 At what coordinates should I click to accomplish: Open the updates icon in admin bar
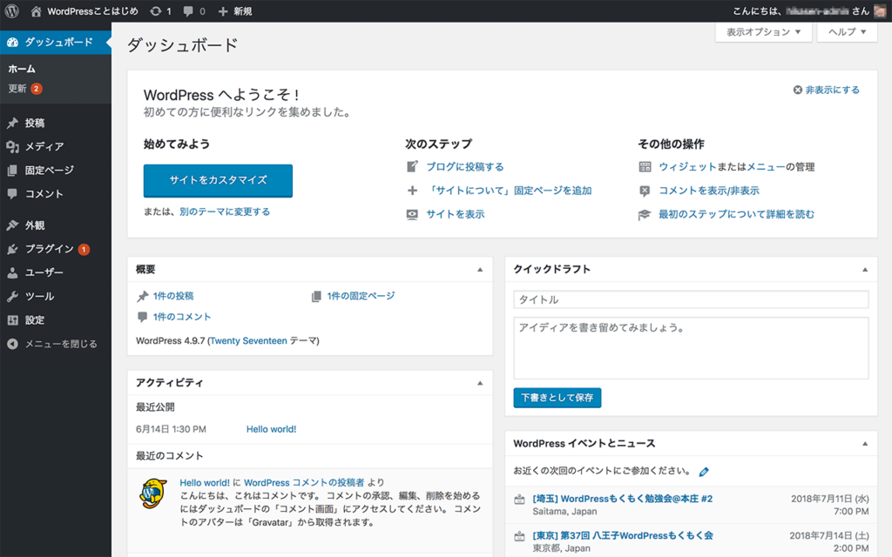155,11
